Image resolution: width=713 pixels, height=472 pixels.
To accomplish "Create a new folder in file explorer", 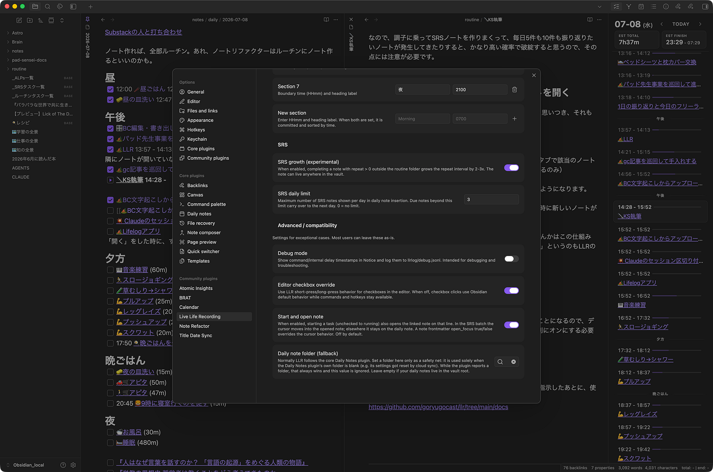I will coord(30,20).
